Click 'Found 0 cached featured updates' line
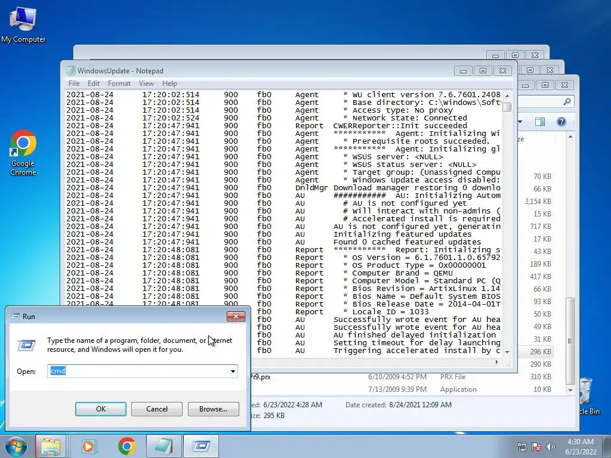Viewport: 611px width, 458px height. click(407, 242)
